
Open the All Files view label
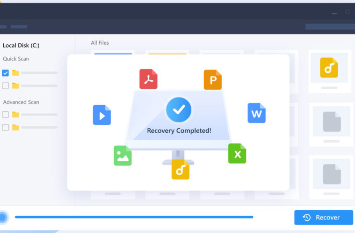100,43
